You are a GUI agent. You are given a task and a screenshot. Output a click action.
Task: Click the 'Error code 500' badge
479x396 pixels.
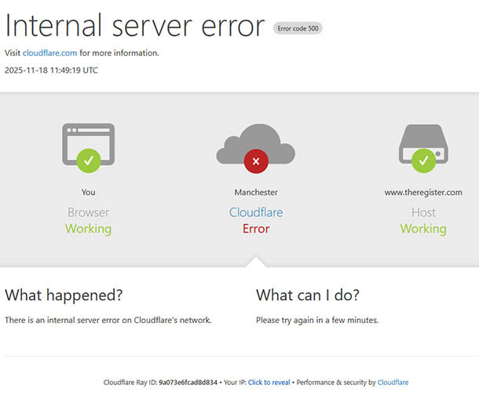point(298,28)
